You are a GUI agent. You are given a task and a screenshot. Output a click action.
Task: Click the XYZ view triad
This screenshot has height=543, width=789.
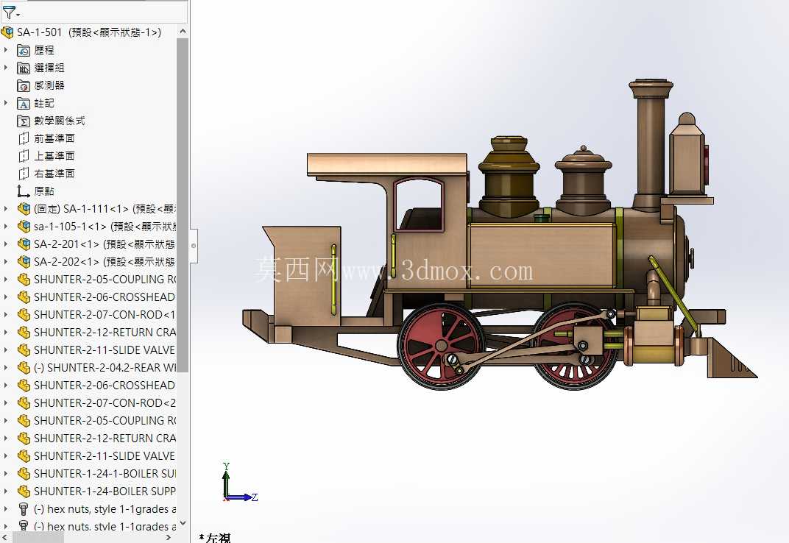pos(239,482)
